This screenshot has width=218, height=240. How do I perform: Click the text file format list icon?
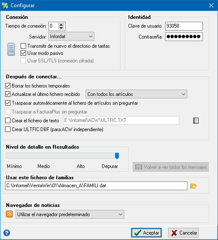(196, 121)
